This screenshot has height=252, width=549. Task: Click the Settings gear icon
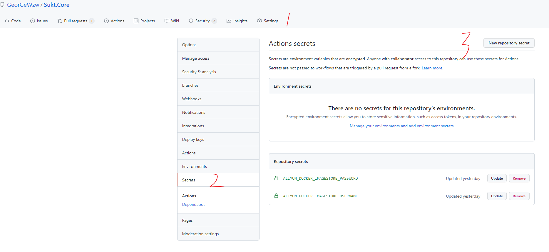[x=260, y=21]
